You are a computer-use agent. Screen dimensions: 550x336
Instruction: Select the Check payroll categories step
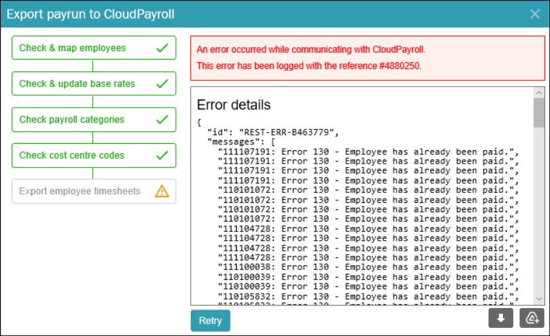(x=94, y=119)
